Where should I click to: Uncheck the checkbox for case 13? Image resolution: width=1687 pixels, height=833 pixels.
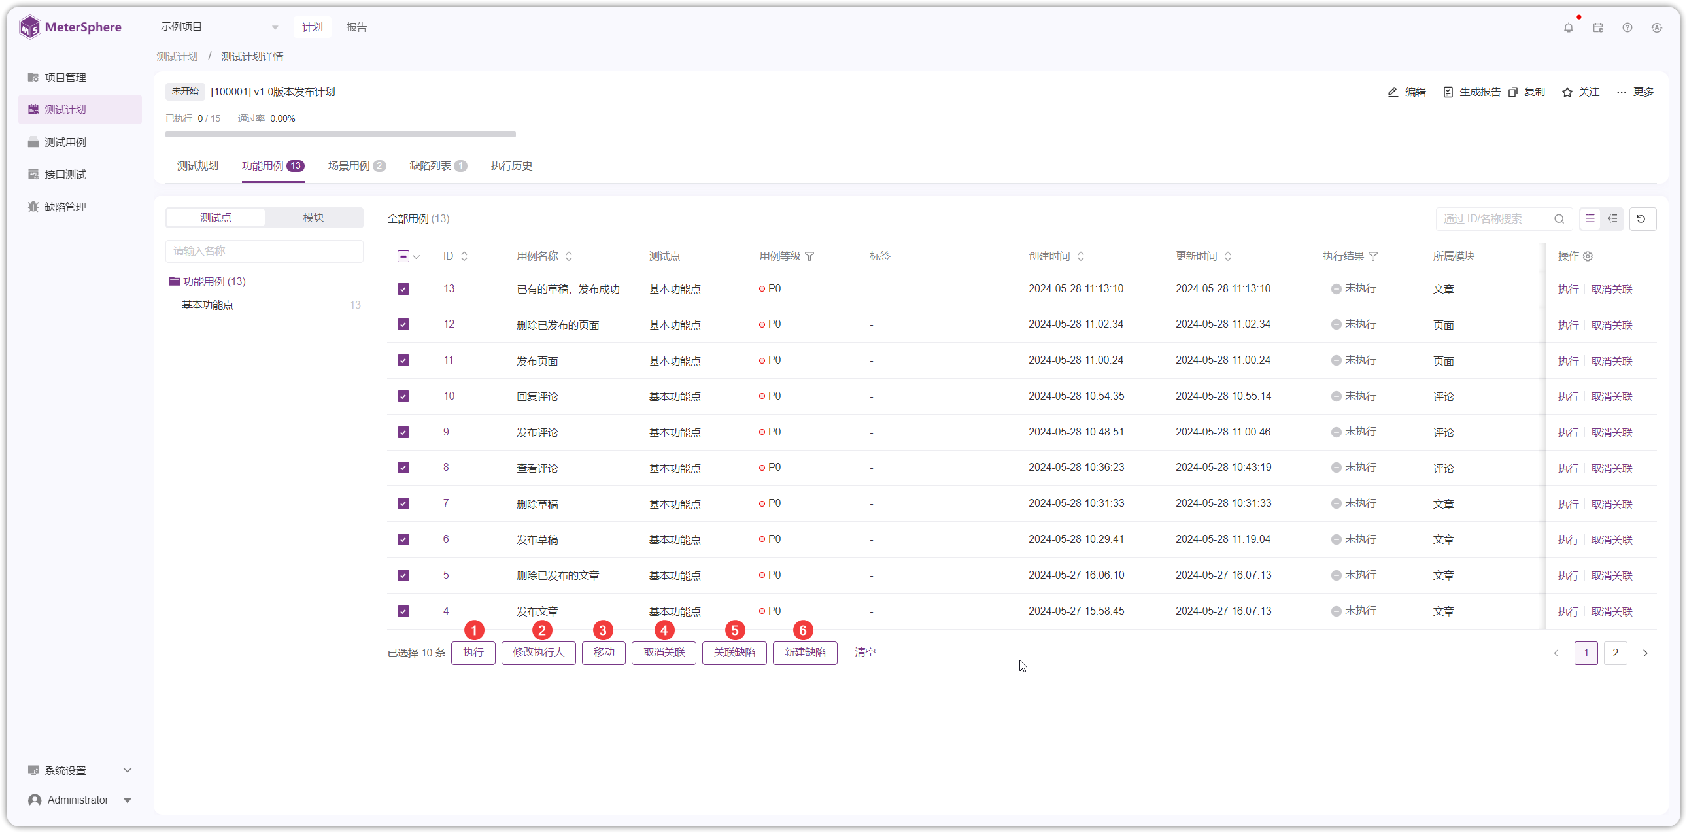click(403, 289)
